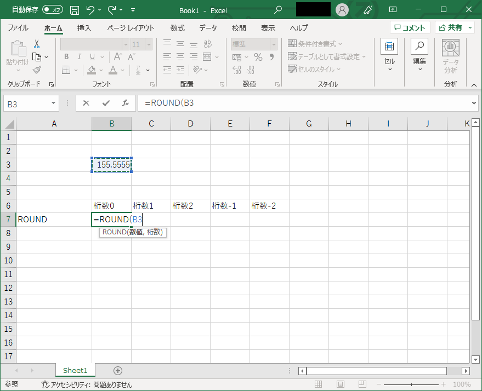This screenshot has width=482, height=391.
Task: Switch to the 挿入 (Insert) tab
Action: [84, 28]
